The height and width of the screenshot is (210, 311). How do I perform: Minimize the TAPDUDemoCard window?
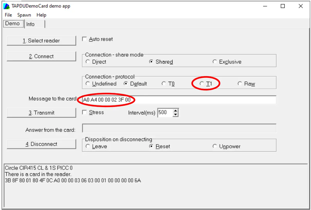point(265,6)
